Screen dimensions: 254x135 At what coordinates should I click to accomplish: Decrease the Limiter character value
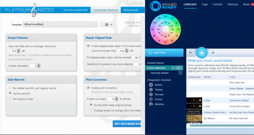[x=39, y=67]
